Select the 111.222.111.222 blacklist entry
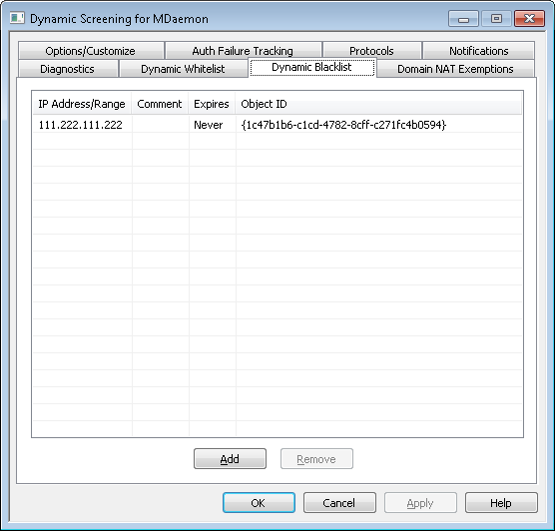 pyautogui.click(x=277, y=125)
